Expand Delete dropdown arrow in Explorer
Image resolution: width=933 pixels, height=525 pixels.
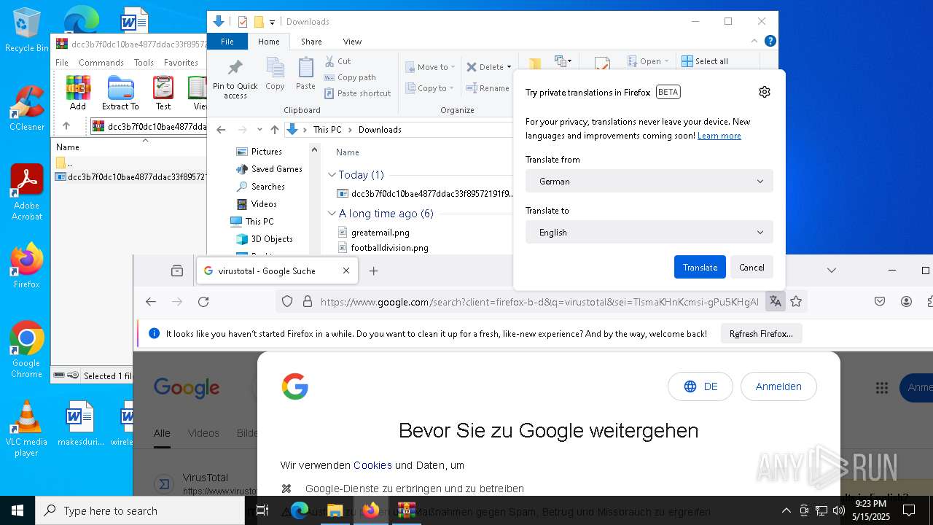click(x=509, y=67)
